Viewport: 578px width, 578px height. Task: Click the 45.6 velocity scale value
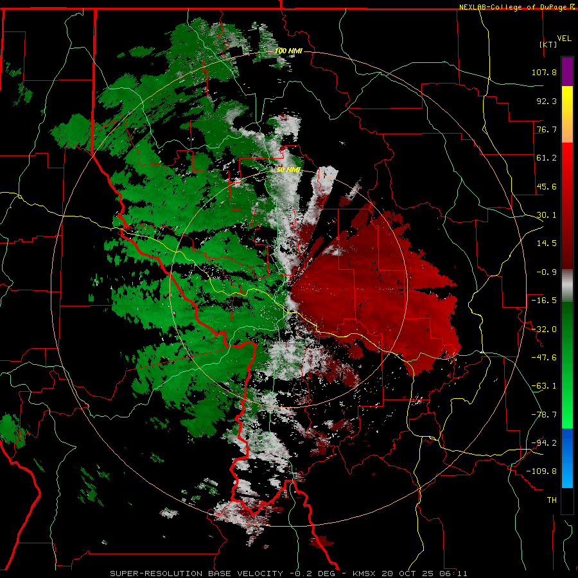click(x=547, y=186)
